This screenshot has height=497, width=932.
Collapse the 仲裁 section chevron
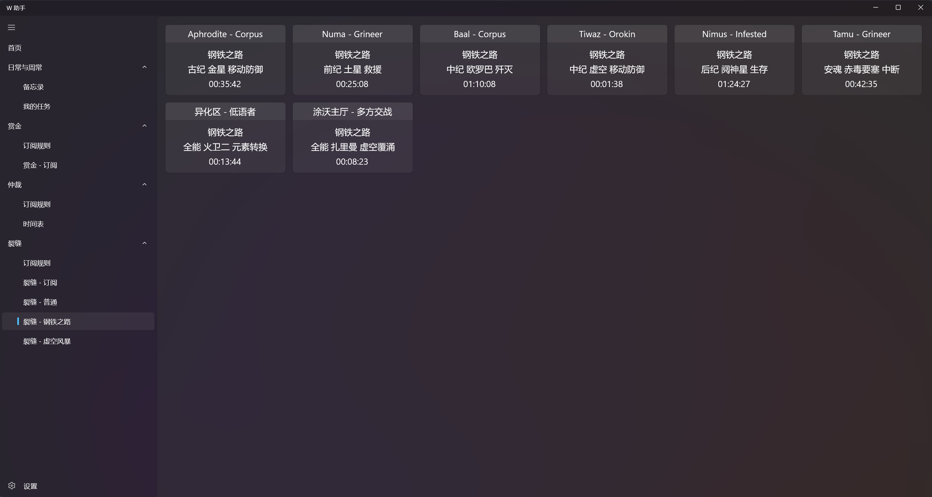(144, 185)
